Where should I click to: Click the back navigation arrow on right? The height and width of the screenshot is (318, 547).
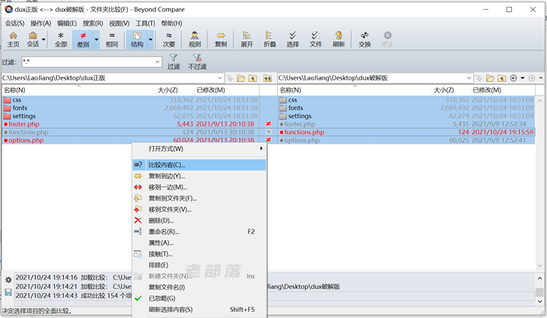click(513, 78)
